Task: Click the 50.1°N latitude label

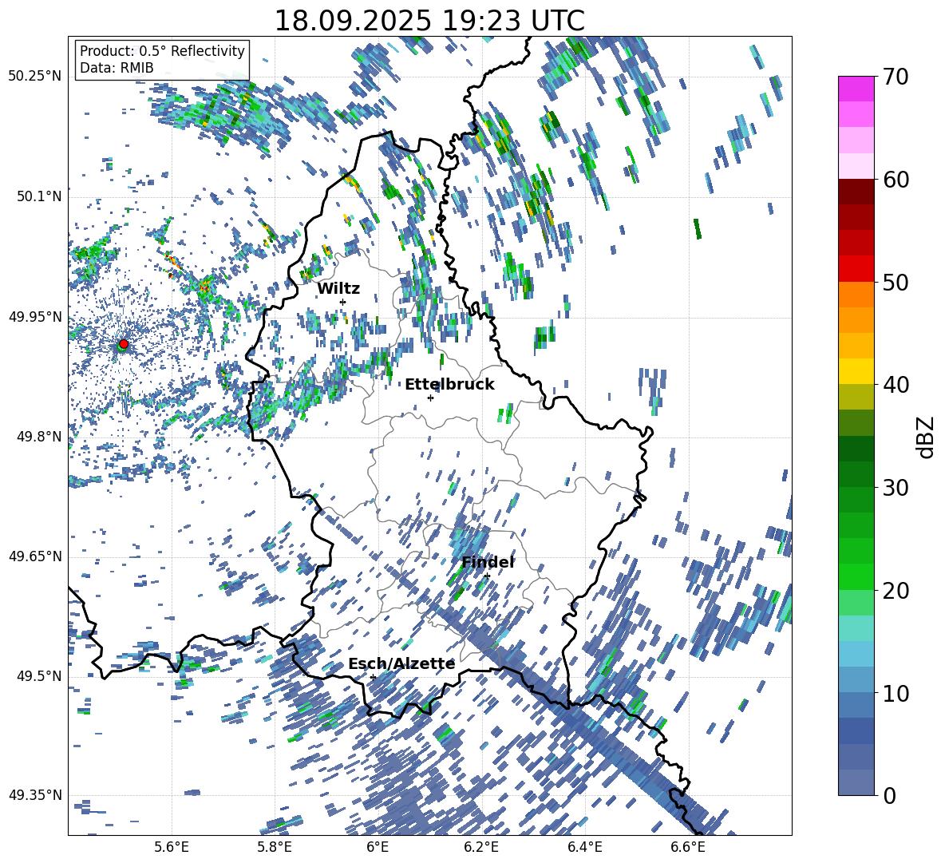Action: click(x=39, y=196)
